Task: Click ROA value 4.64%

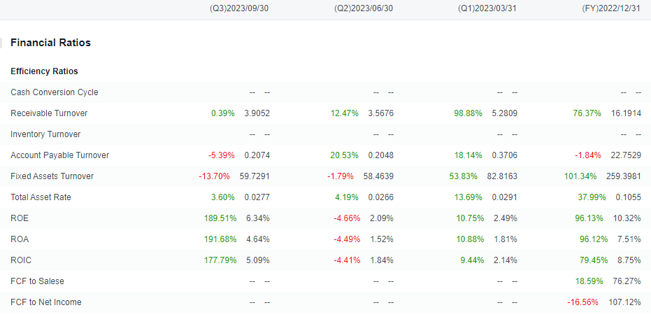Action: click(x=258, y=239)
